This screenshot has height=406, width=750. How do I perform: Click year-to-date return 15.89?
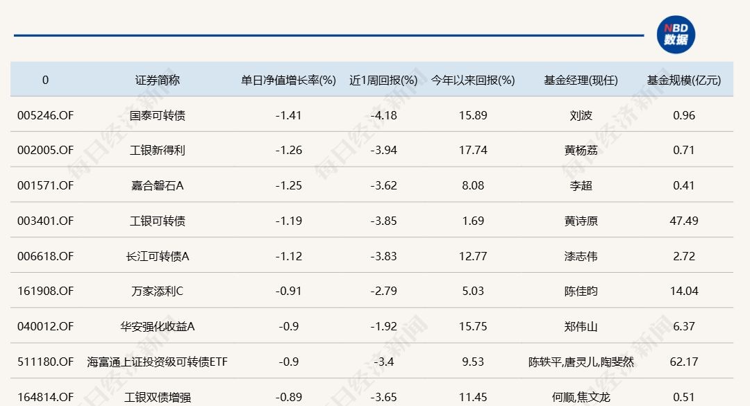coord(473,115)
